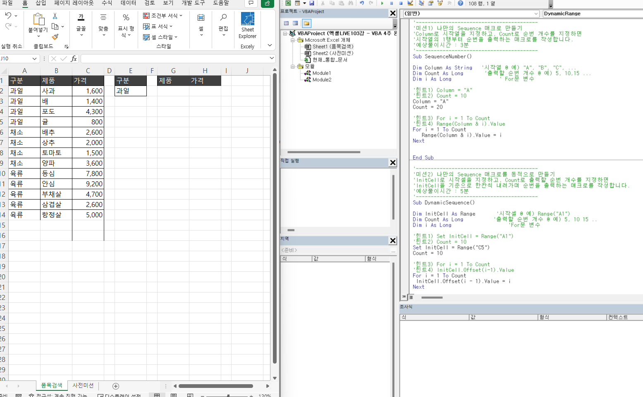Click View Code icon in project pane

(x=286, y=23)
